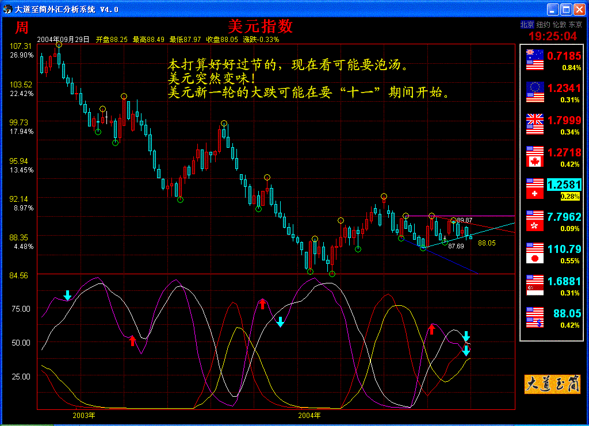The height and width of the screenshot is (426, 589).
Task: Click the 0.84% change value
Action: pos(571,68)
